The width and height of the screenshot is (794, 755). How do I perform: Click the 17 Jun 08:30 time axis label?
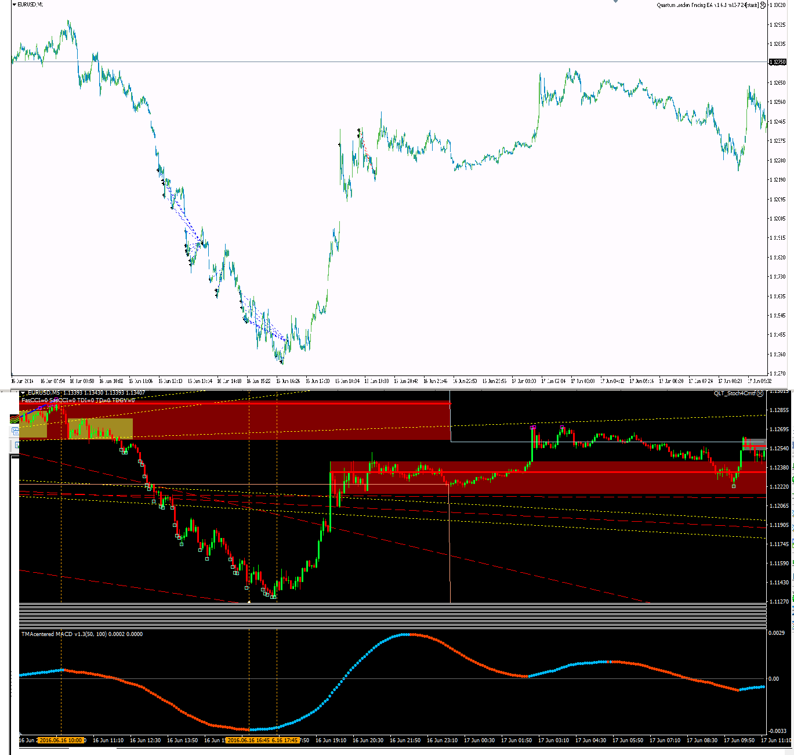click(x=702, y=740)
